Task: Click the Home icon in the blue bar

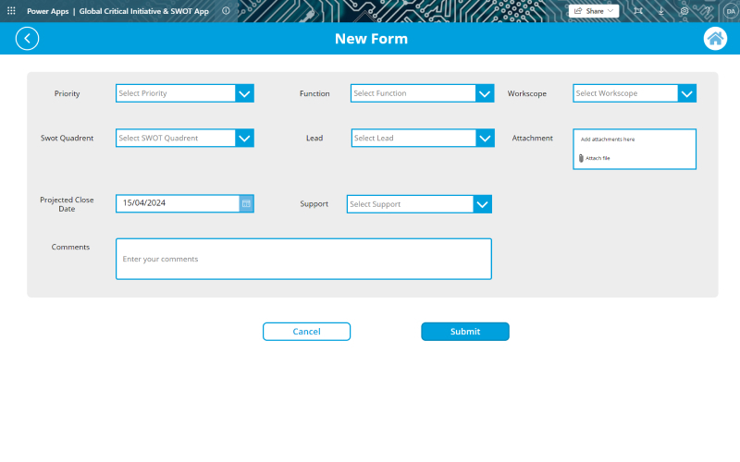Action: pyautogui.click(x=715, y=39)
